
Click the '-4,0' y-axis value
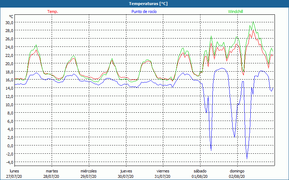pyautogui.click(x=10, y=162)
